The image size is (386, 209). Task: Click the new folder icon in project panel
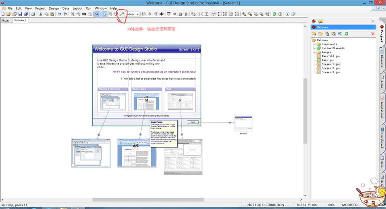pyautogui.click(x=314, y=34)
